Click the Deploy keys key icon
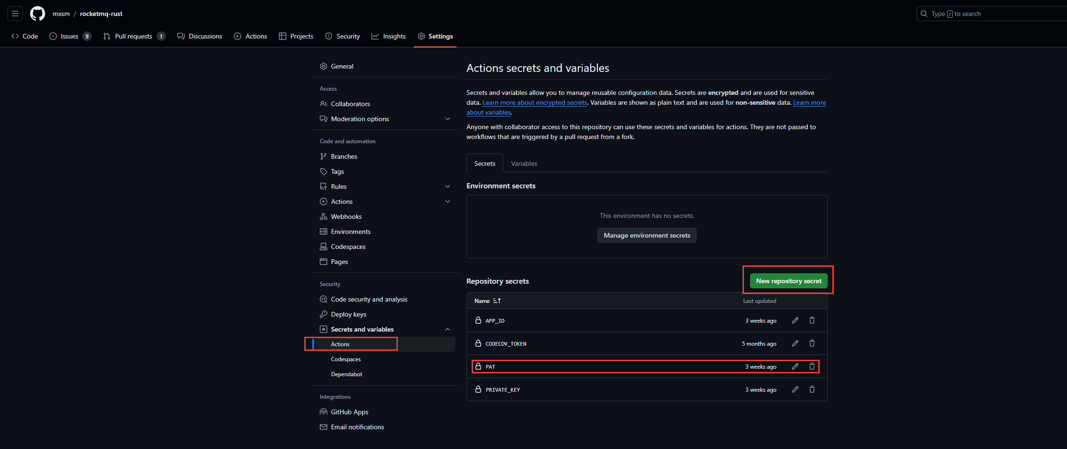The width and height of the screenshot is (1067, 449). [324, 314]
